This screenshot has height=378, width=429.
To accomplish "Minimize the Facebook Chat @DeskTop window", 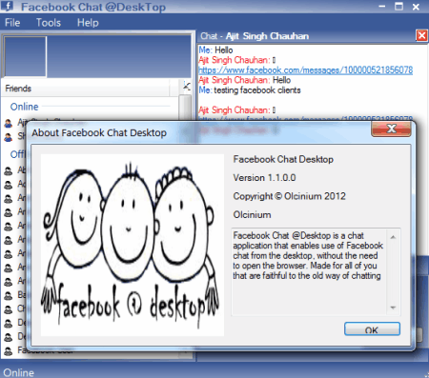I will [382, 6].
